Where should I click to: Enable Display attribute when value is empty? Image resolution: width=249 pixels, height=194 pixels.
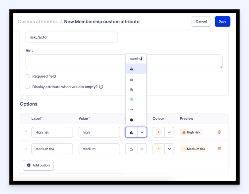pyautogui.click(x=28, y=87)
